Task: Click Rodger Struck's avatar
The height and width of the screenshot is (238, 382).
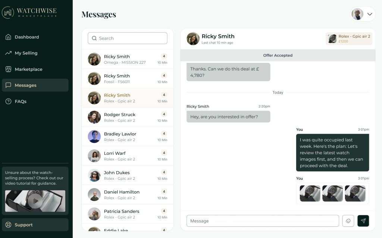Action: (94, 117)
